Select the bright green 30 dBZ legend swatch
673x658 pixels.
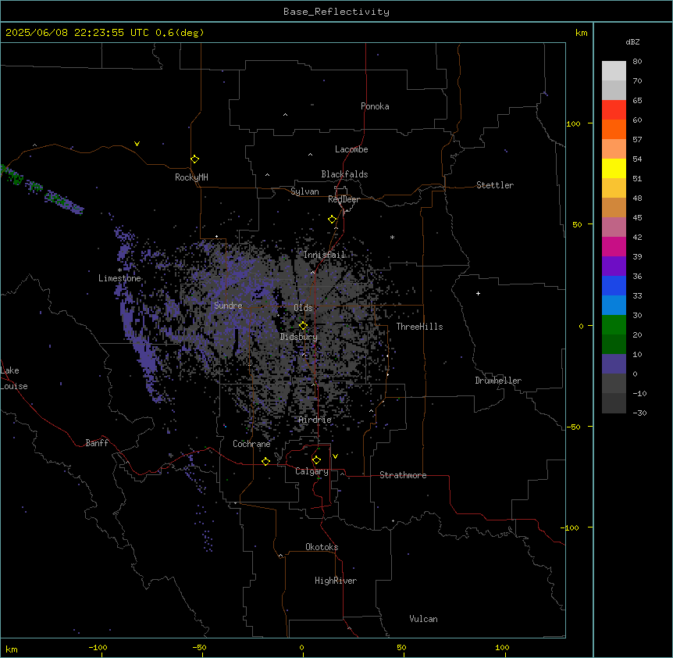(x=614, y=325)
